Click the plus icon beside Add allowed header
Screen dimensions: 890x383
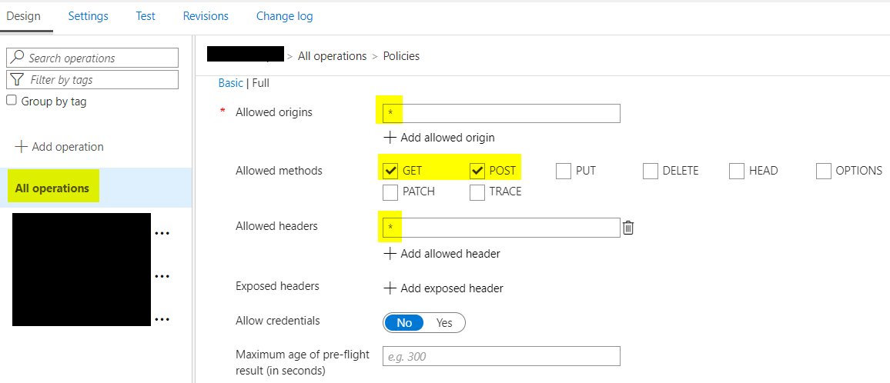point(390,254)
